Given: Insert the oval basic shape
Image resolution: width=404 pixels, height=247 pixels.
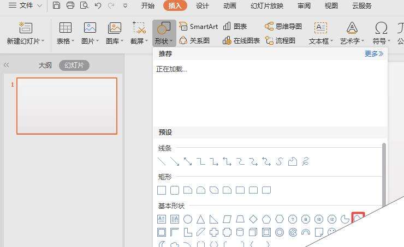Looking at the screenshot, I should [188, 219].
